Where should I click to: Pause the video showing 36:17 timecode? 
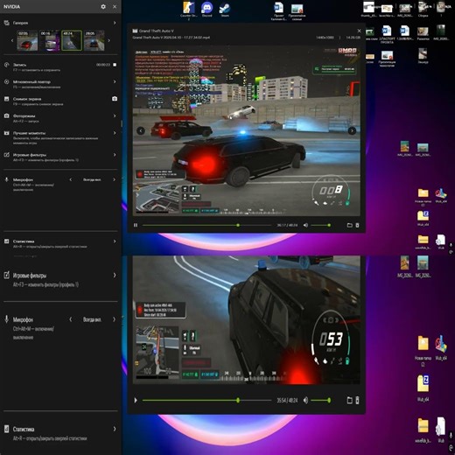[136, 225]
